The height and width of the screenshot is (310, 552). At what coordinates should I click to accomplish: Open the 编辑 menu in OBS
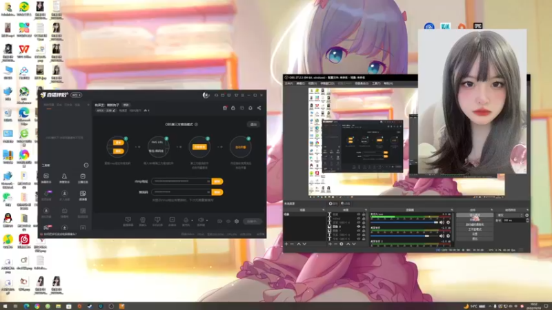(x=300, y=83)
